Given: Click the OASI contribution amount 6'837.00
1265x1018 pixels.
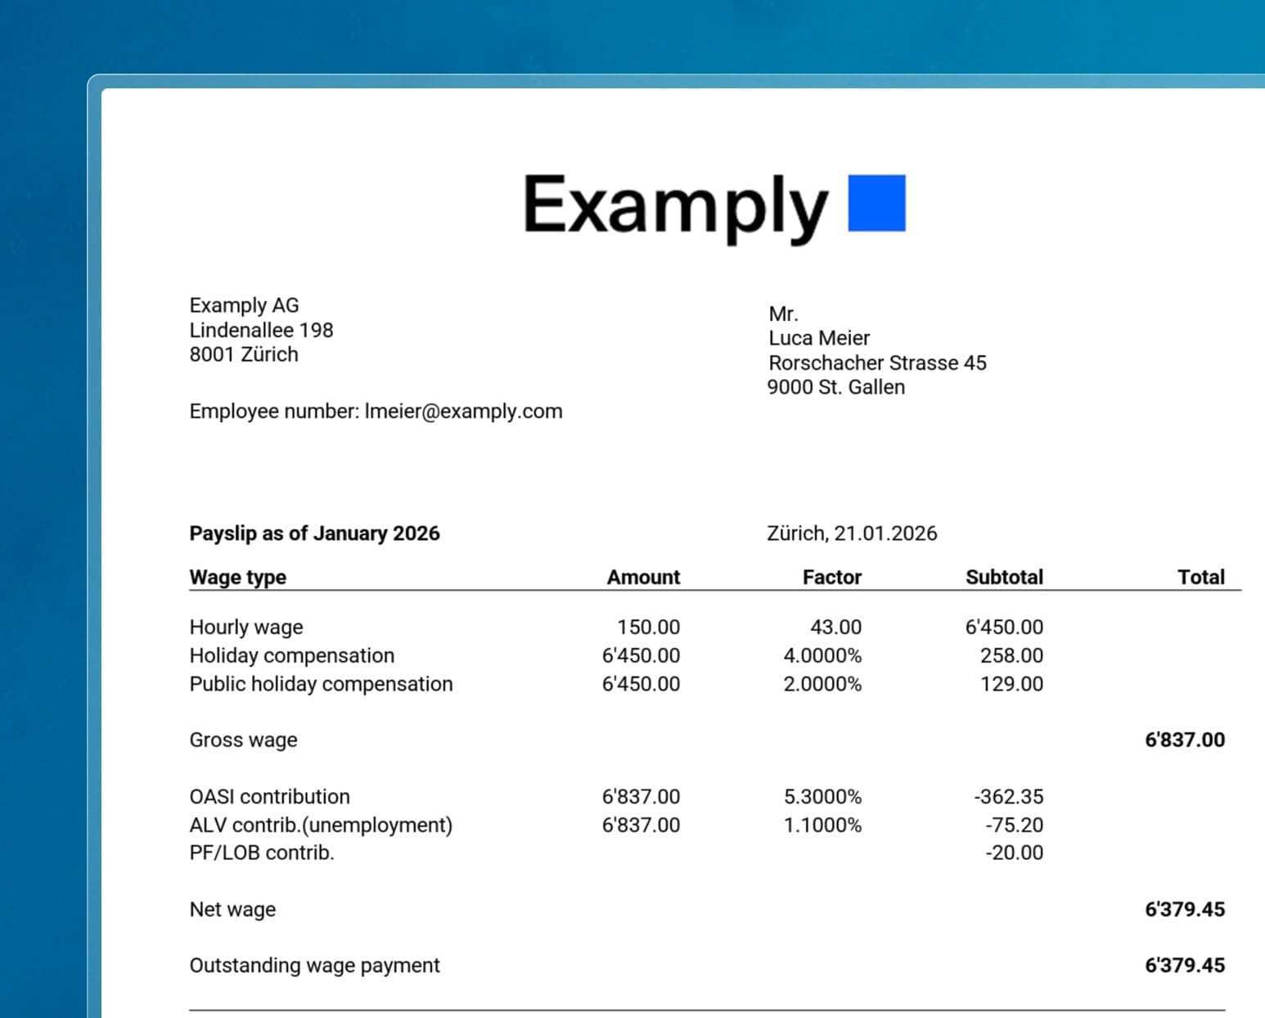Looking at the screenshot, I should [641, 796].
